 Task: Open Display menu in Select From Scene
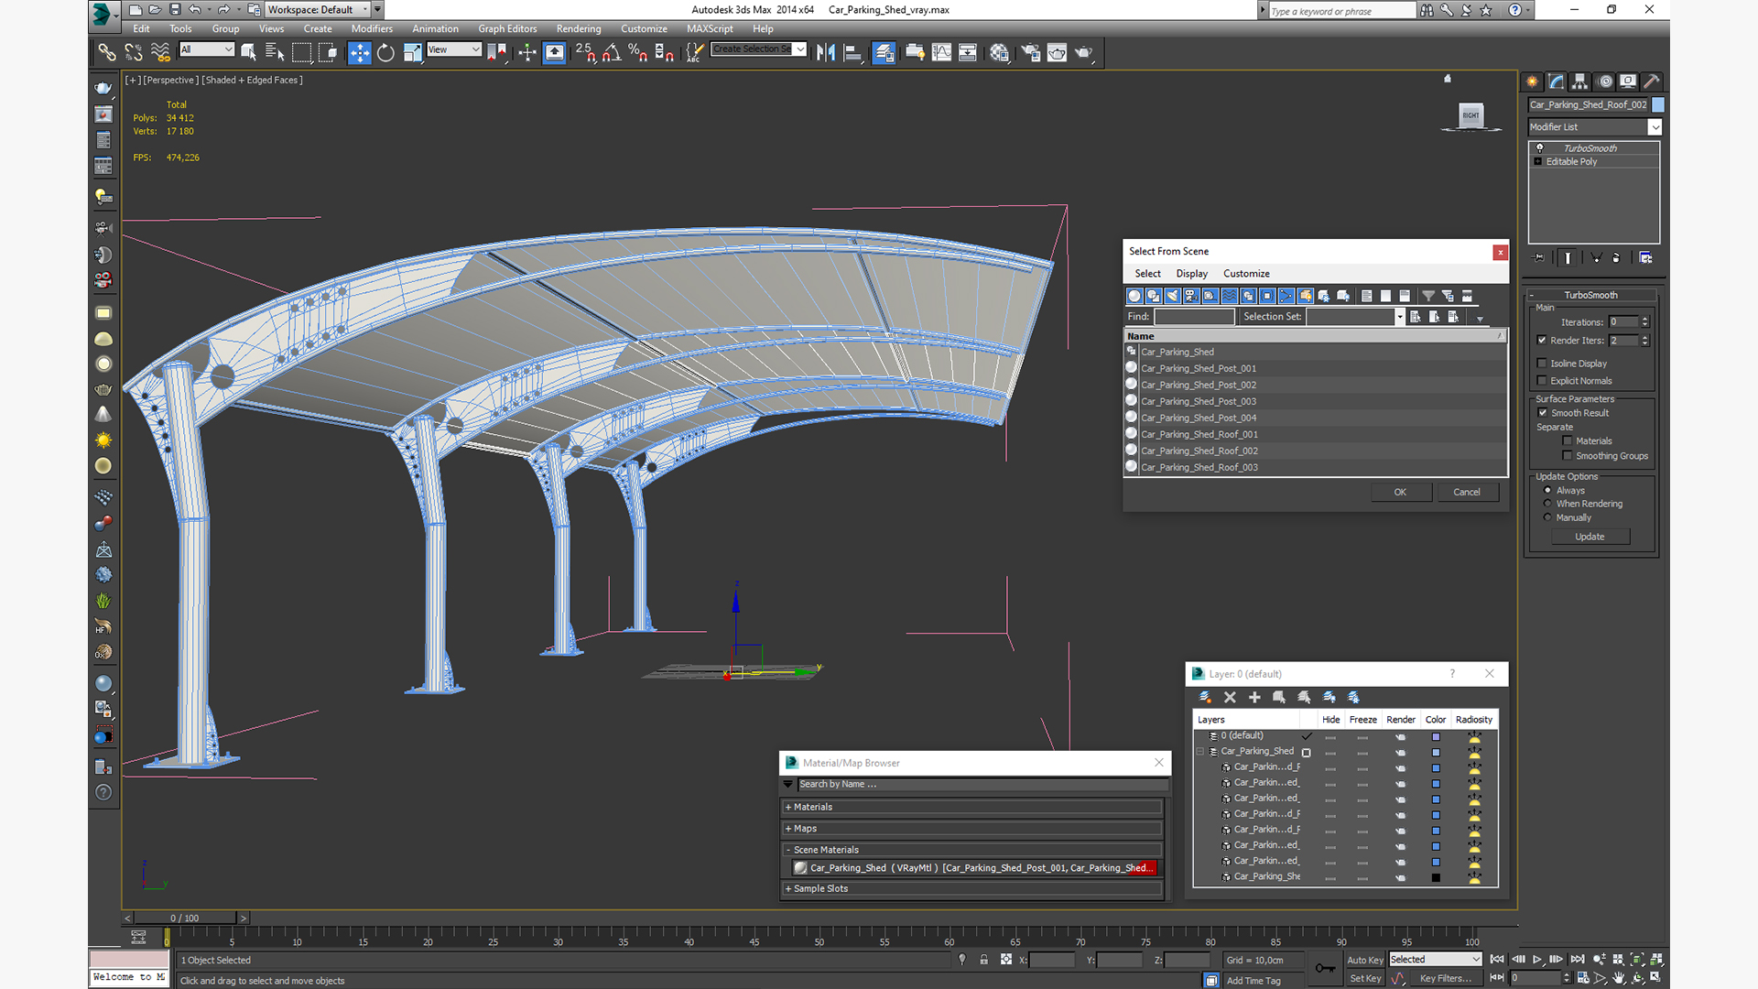click(1191, 274)
